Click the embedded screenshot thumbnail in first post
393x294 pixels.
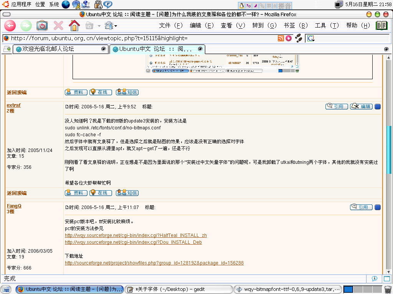click(222, 64)
